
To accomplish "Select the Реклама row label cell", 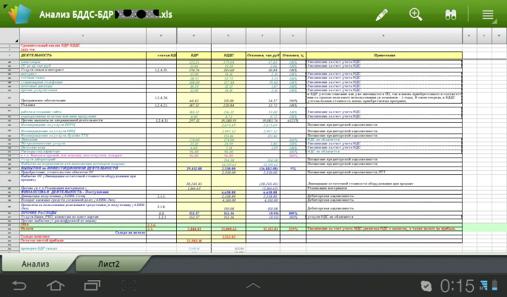I will (x=83, y=105).
